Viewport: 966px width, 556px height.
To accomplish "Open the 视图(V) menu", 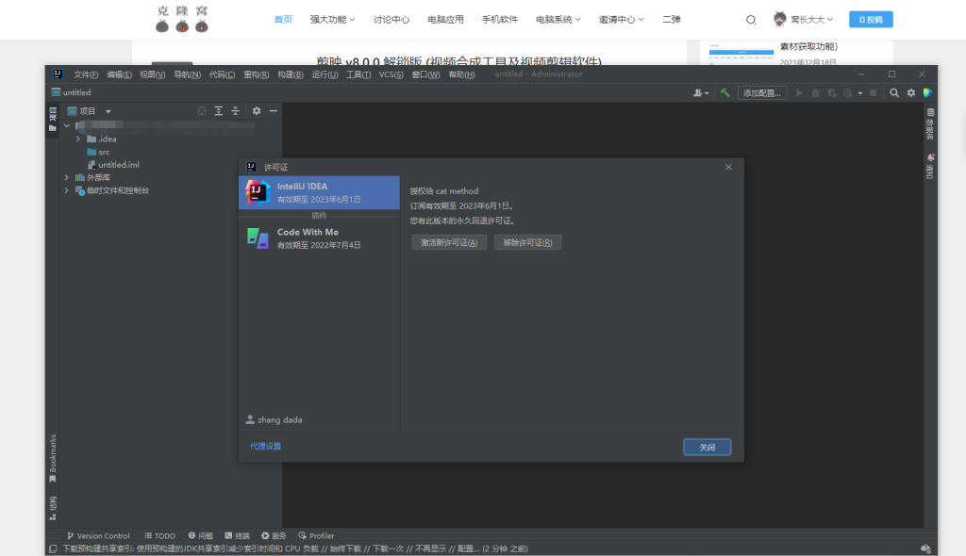I will point(152,74).
